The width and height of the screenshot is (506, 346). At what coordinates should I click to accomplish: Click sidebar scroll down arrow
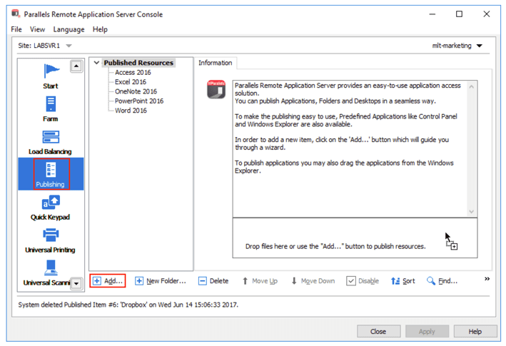(76, 284)
